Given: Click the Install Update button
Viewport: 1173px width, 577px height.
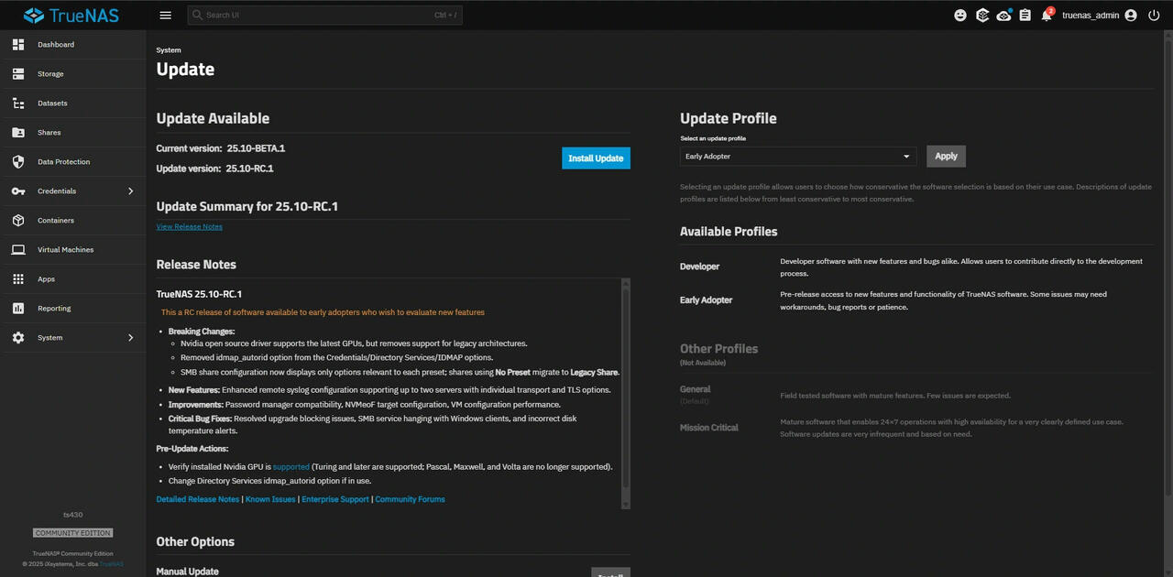Looking at the screenshot, I should (x=596, y=158).
